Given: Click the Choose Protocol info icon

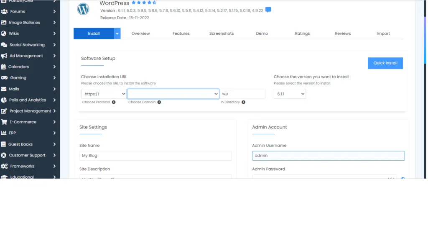Looking at the screenshot, I should 114,102.
